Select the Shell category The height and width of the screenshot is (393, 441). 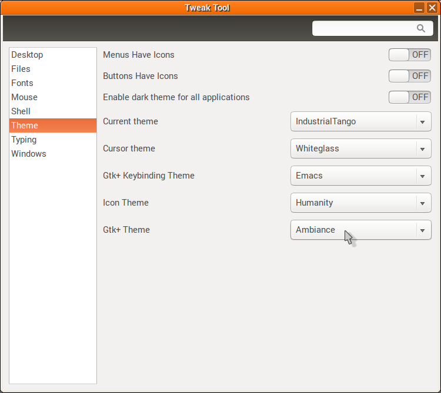21,111
